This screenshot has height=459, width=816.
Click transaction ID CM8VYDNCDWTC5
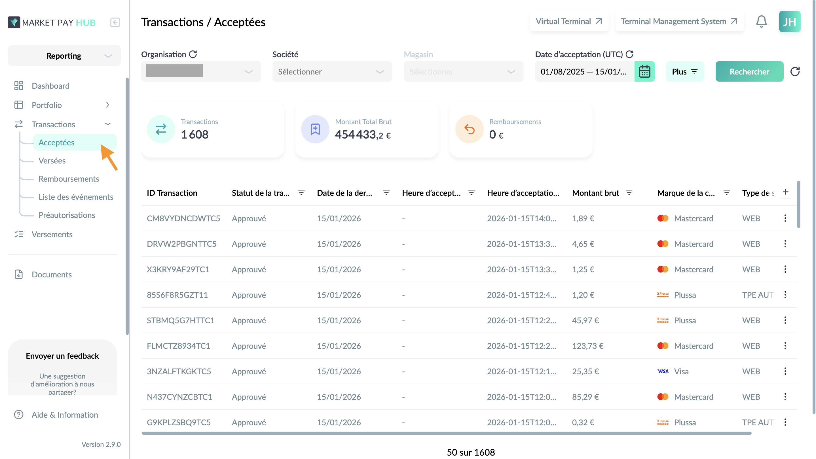[x=183, y=218]
